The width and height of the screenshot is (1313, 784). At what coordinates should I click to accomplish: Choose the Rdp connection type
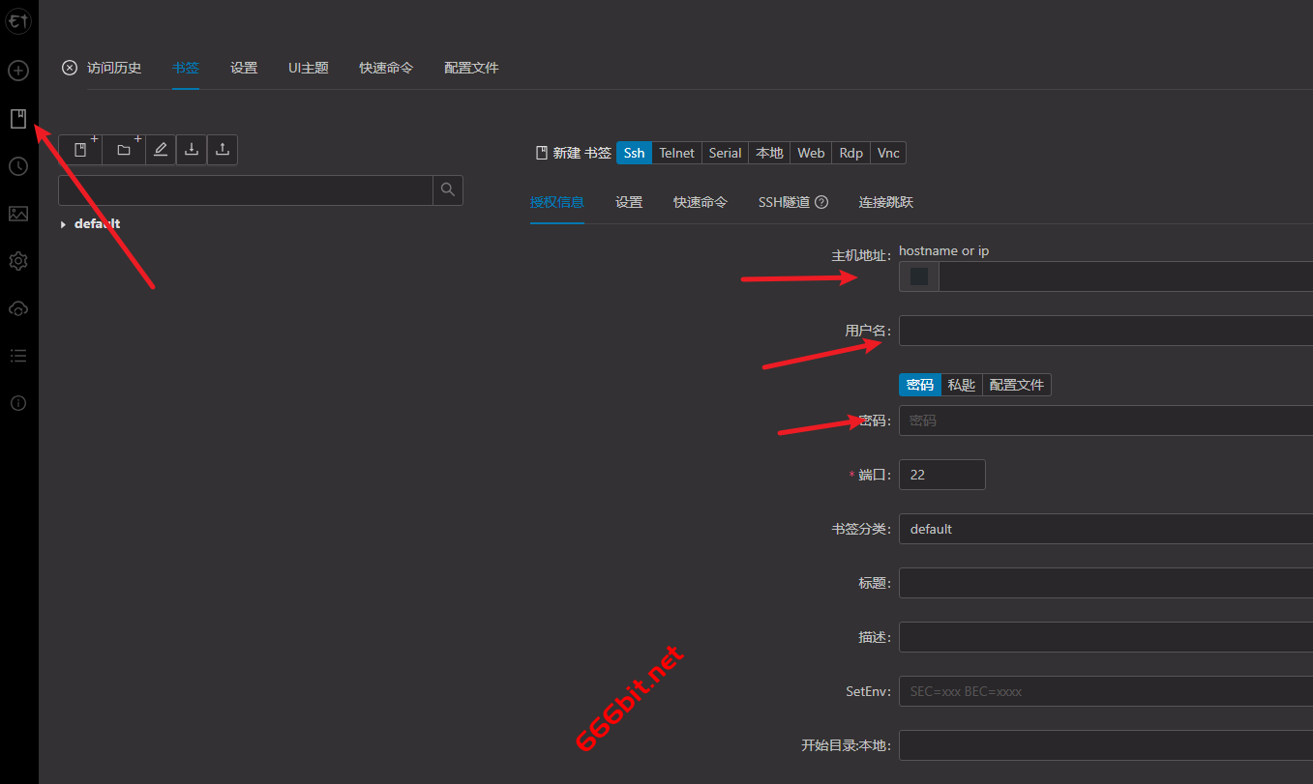[x=850, y=153]
